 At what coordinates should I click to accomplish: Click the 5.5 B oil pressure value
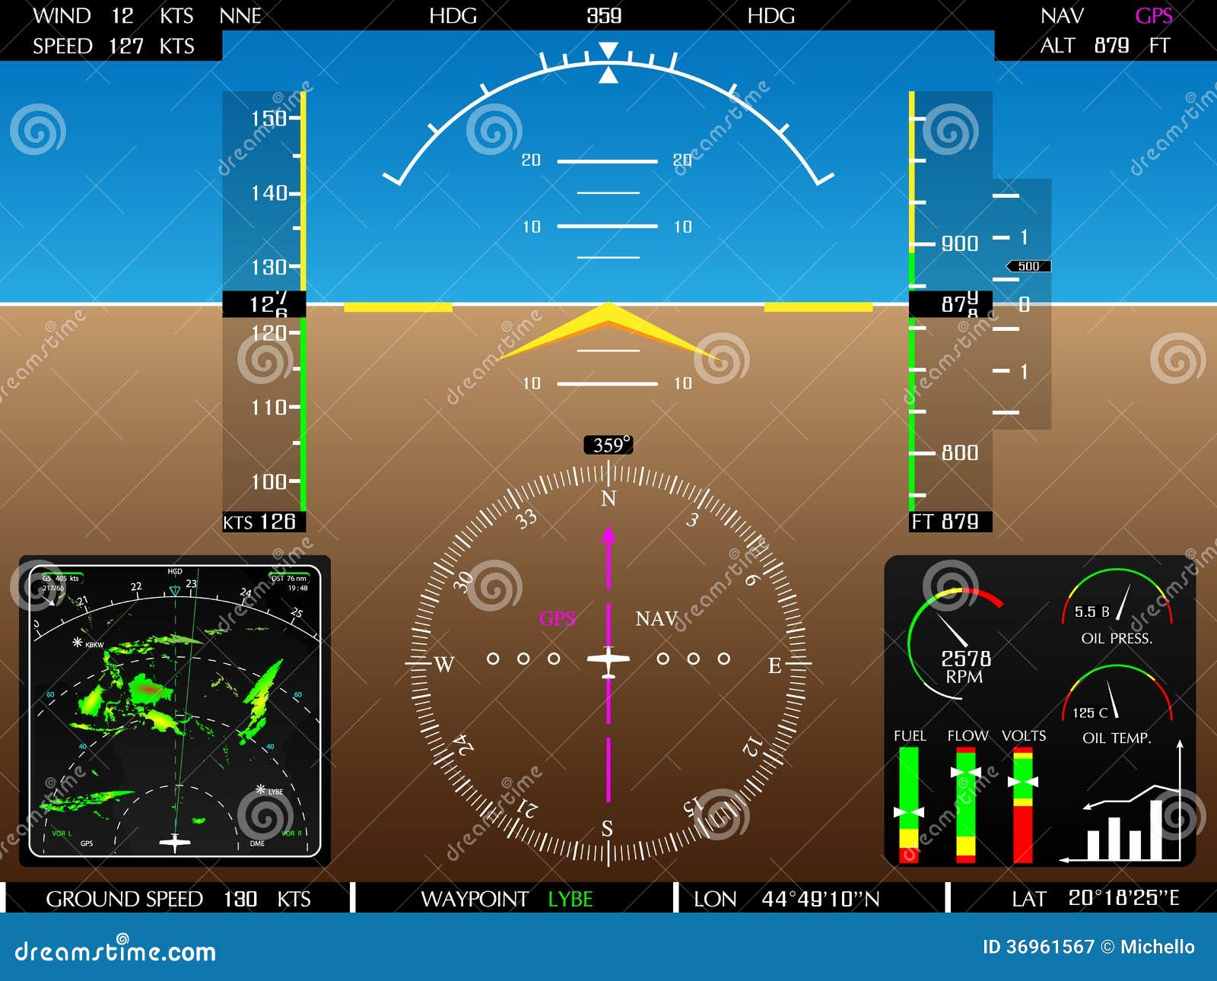coord(1091,612)
